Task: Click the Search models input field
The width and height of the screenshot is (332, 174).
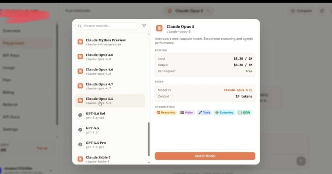Action: 107,26
